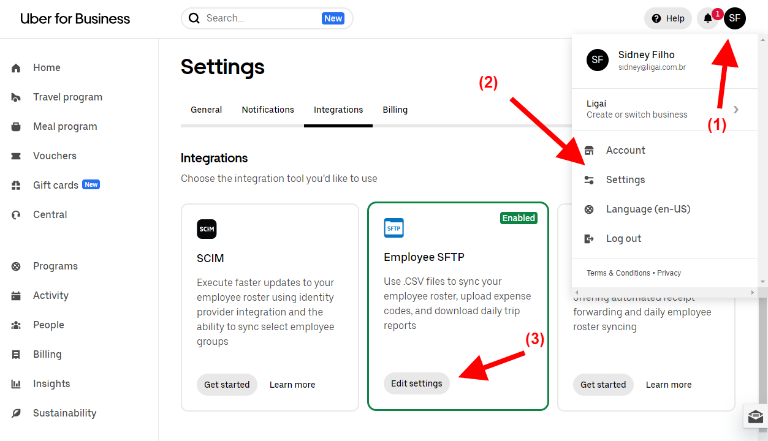Select Settings in profile menu
The height and width of the screenshot is (441, 768).
point(625,180)
